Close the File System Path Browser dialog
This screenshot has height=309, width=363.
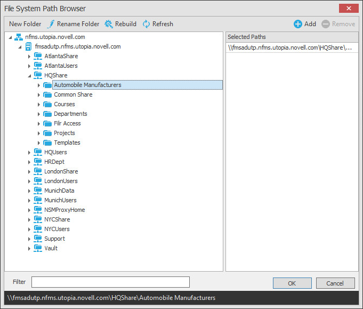[x=349, y=9]
